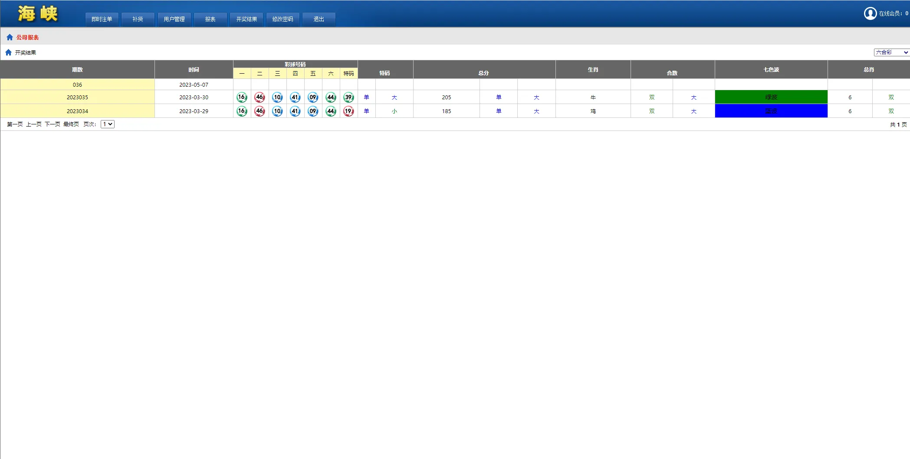Click home icon beside 开奖结果 breadcrumb
This screenshot has height=459, width=910.
[x=8, y=52]
